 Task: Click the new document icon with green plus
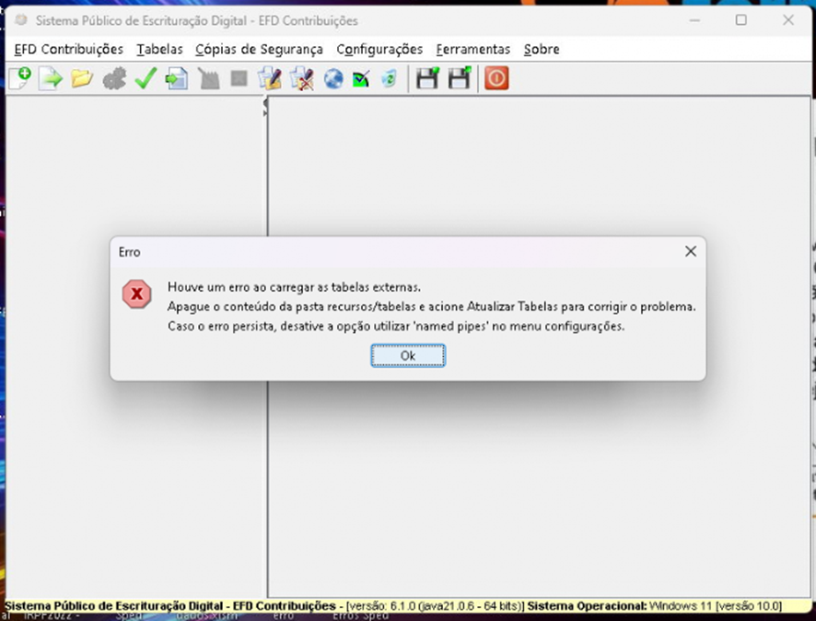19,79
